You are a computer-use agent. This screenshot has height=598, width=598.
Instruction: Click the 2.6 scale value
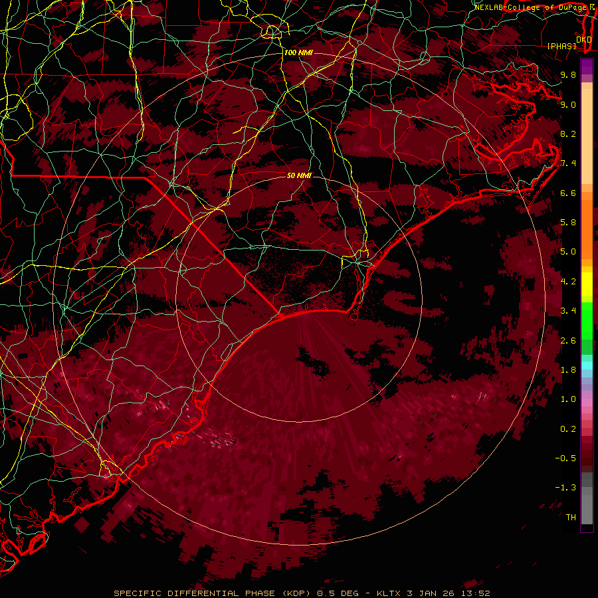tap(568, 341)
